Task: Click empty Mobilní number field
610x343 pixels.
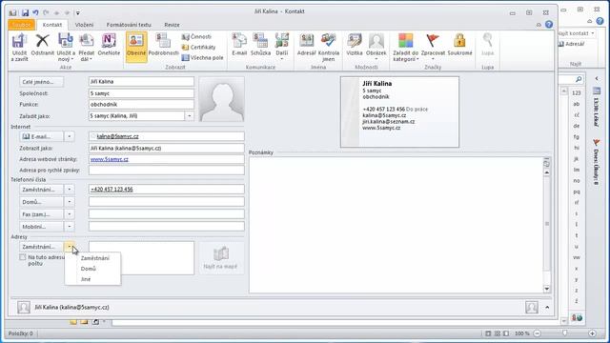Action: [167, 227]
